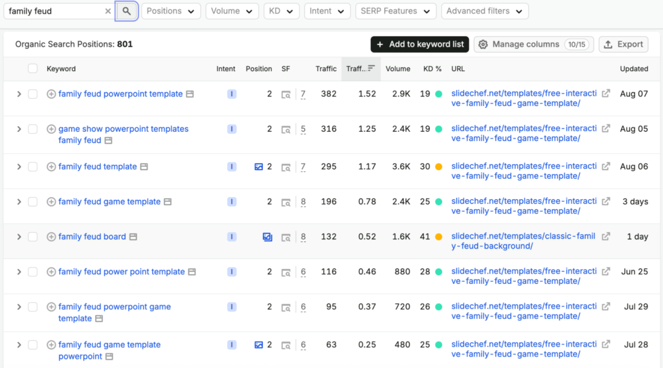The height and width of the screenshot is (368, 663).
Task: Add game show powerpoint templates keyword via plus
Action: 51,129
